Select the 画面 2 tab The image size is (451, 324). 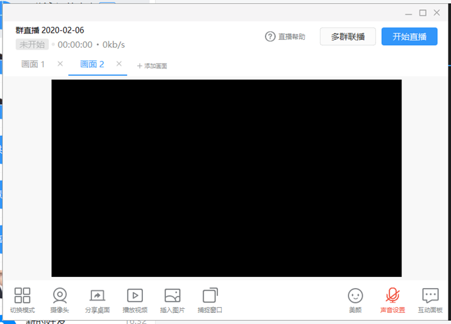click(x=92, y=64)
